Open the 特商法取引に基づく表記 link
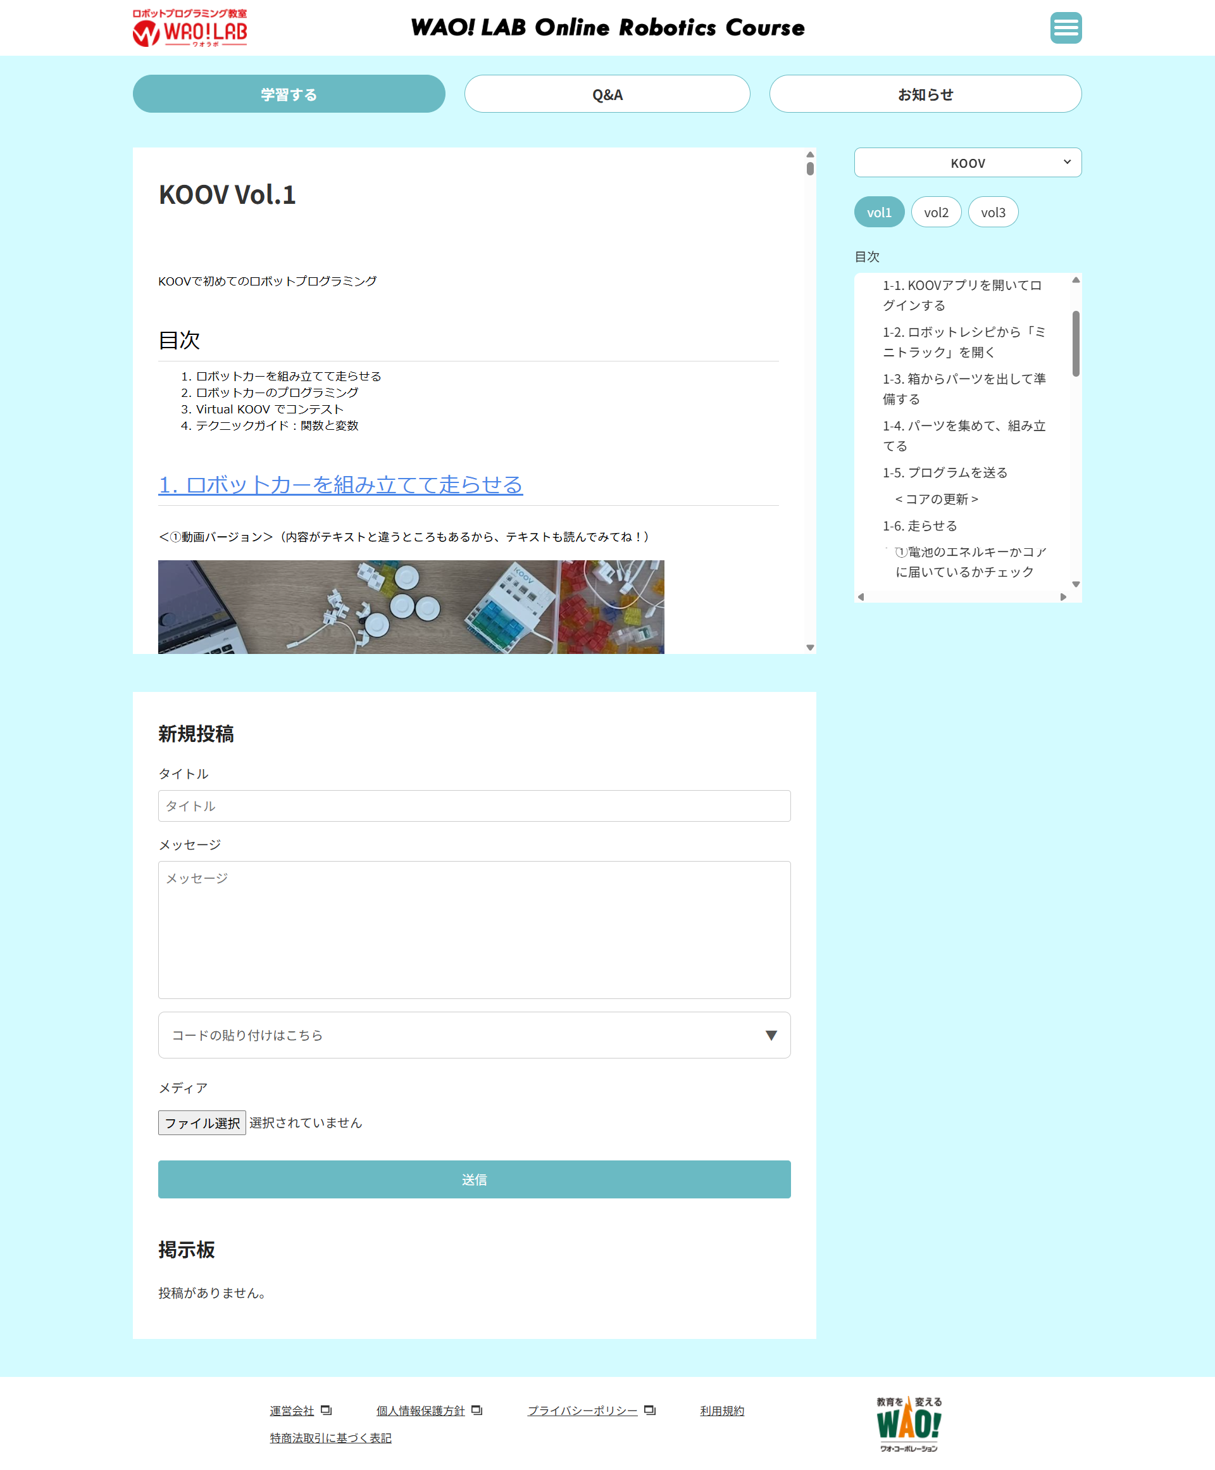1215x1470 pixels. (330, 1437)
